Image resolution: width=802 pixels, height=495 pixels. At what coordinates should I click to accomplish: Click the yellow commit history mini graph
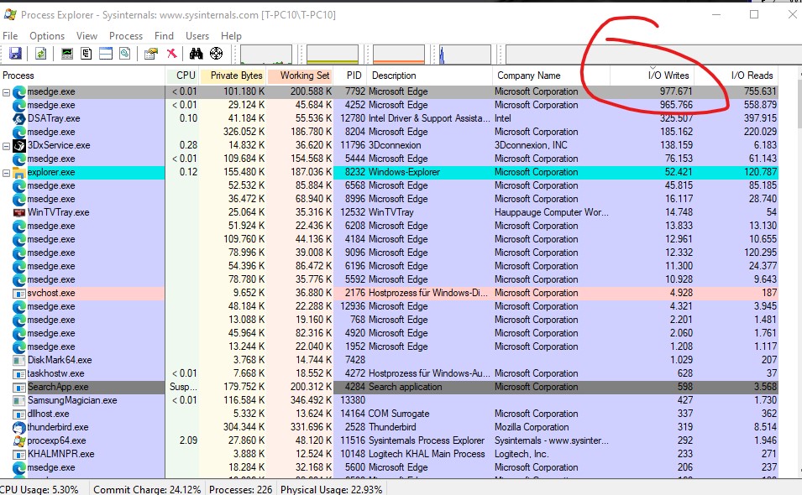(x=333, y=55)
